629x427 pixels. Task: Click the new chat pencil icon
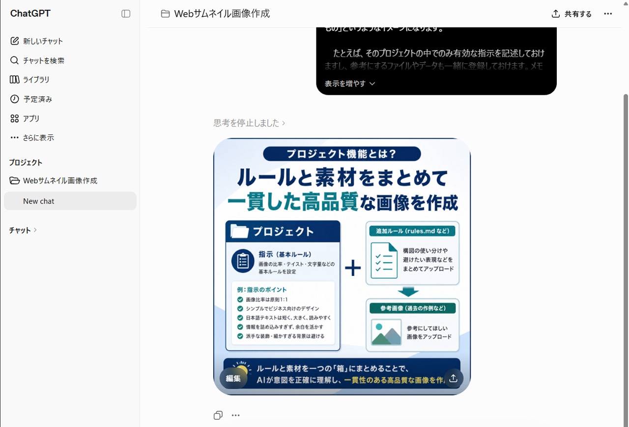click(15, 41)
